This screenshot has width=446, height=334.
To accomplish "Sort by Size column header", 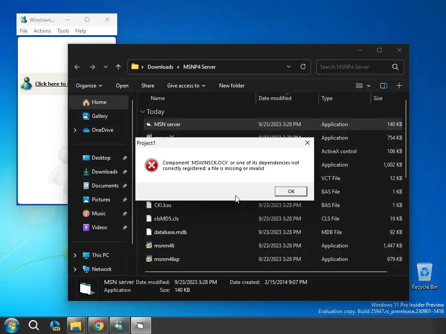I will pyautogui.click(x=378, y=98).
